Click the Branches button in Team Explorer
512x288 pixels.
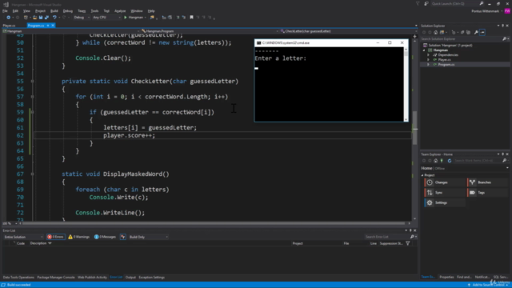point(487,182)
